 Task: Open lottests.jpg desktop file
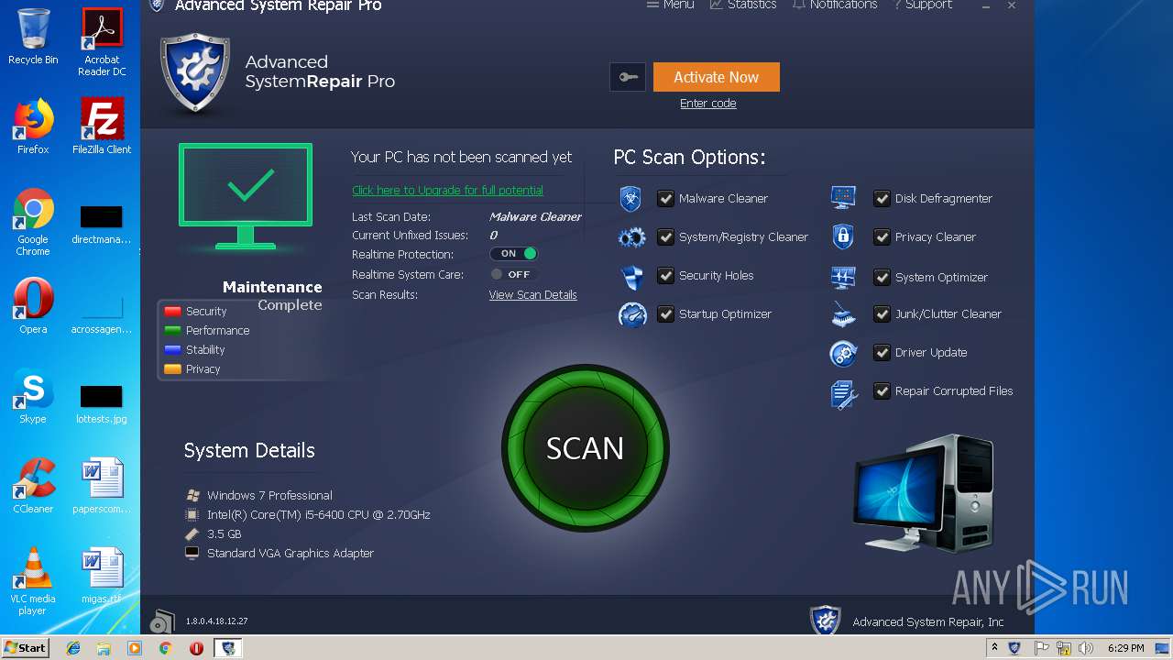(x=102, y=403)
